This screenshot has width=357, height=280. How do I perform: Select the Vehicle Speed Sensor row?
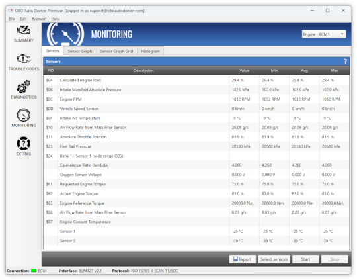196,109
